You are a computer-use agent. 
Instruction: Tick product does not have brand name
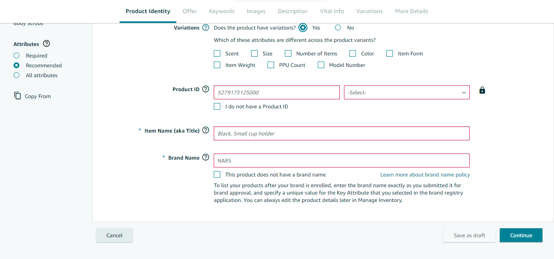[217, 174]
